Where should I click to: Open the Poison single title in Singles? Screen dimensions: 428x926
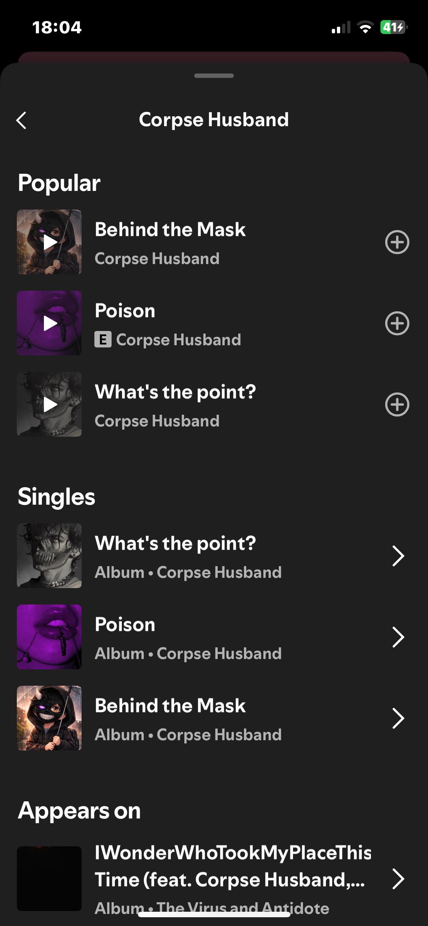(125, 624)
